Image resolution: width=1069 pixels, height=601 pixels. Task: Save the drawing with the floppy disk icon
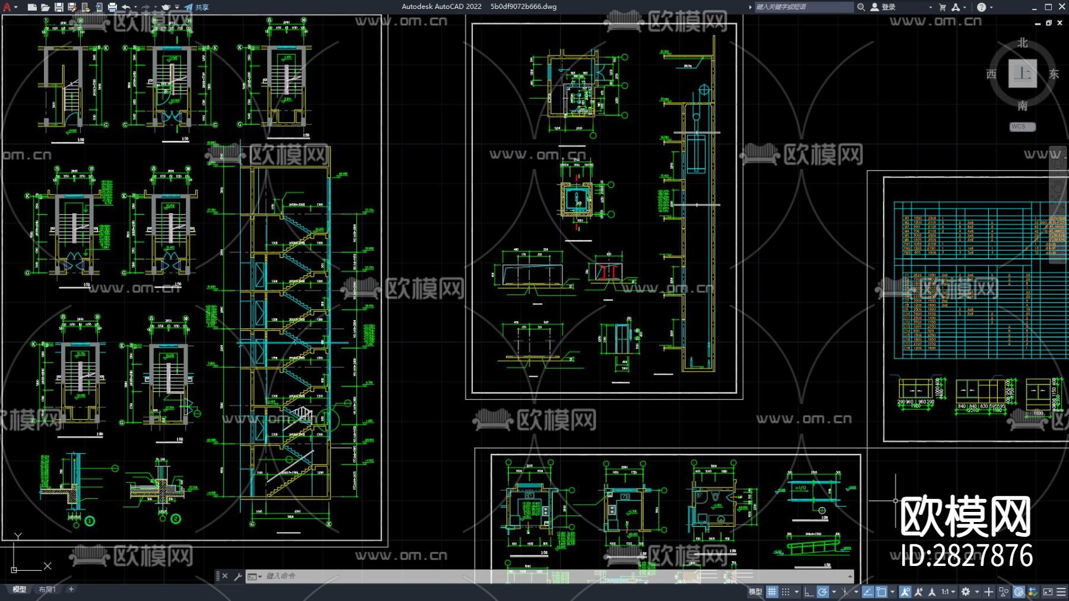pyautogui.click(x=59, y=7)
